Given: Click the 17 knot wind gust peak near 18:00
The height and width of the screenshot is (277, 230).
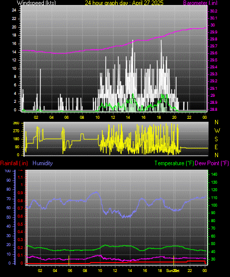Looking at the screenshot, I should (161, 41).
